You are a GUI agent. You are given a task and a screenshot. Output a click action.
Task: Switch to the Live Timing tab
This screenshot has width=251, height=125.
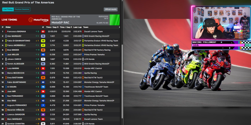[8, 9]
